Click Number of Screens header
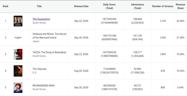Screen dimensions: 187x96 [163, 6]
